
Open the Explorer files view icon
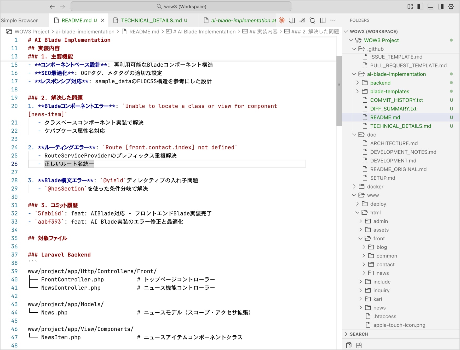(x=349, y=345)
